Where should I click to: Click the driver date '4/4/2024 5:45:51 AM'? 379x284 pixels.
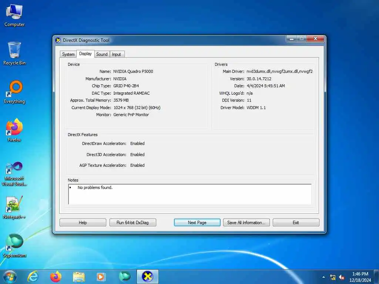[266, 86]
